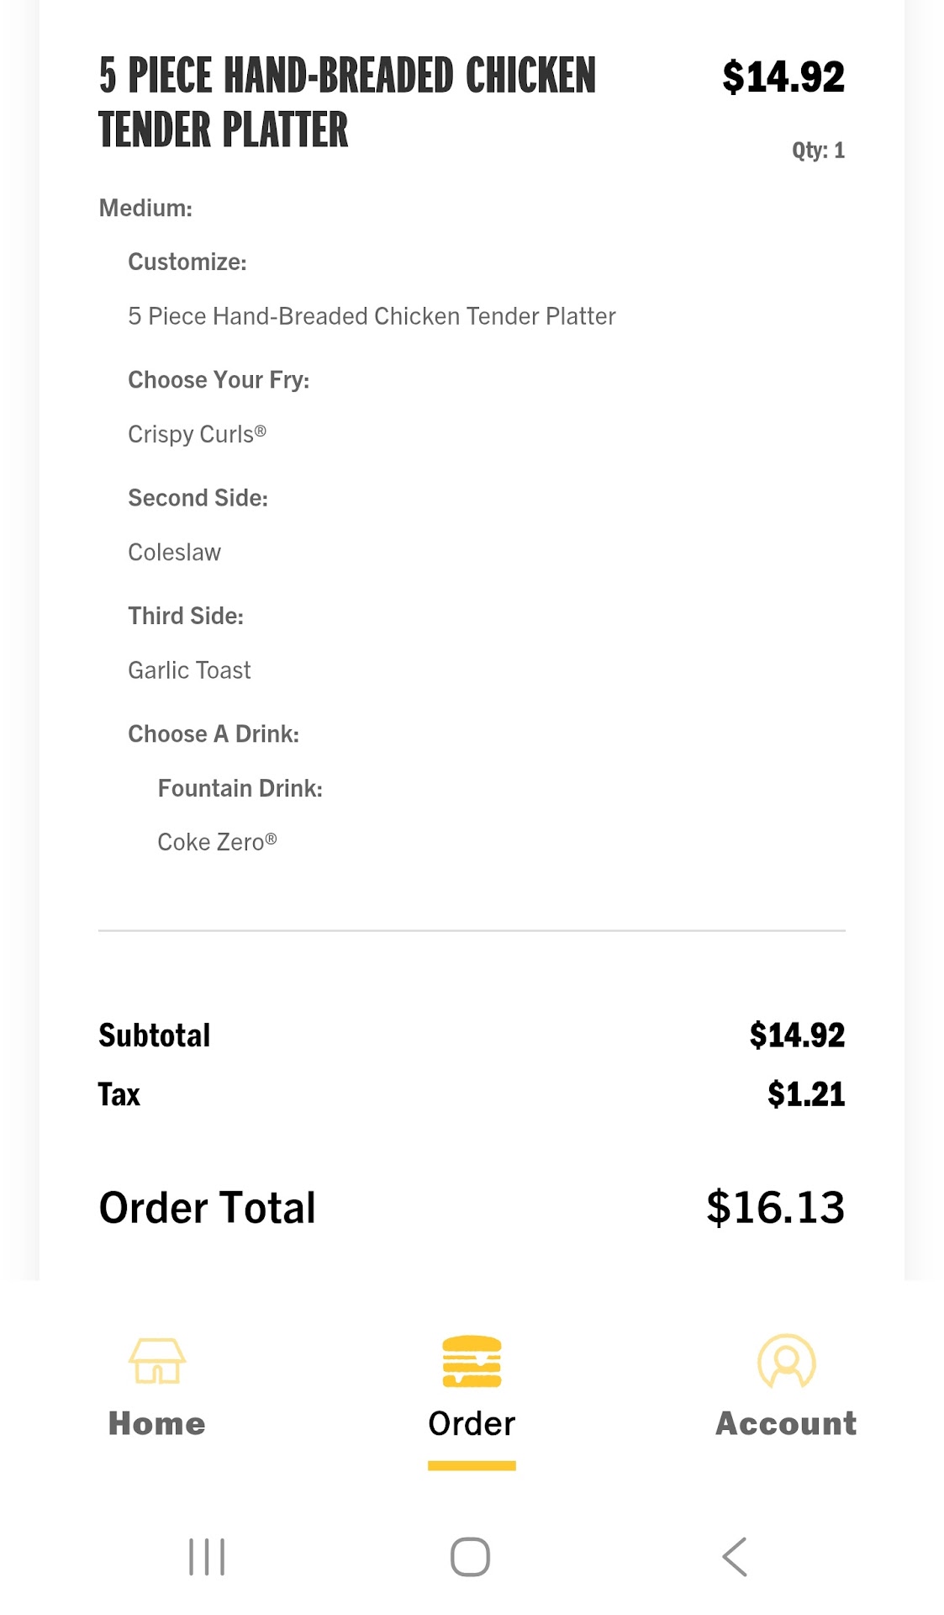
Task: Tap the Fountain Drink heading
Action: click(x=240, y=788)
